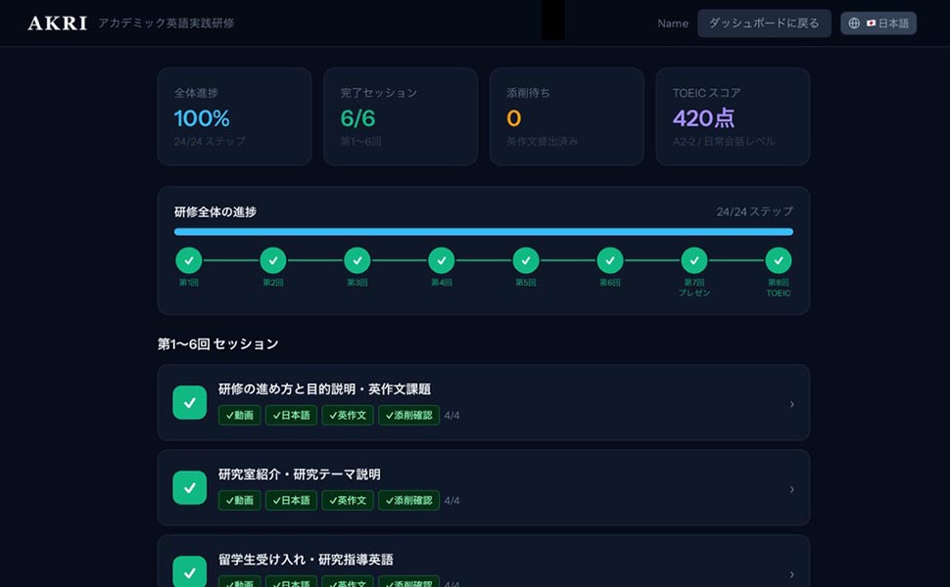
Task: Open session 研修の進め方と目的説明・英作文課題 title
Action: pyautogui.click(x=324, y=389)
